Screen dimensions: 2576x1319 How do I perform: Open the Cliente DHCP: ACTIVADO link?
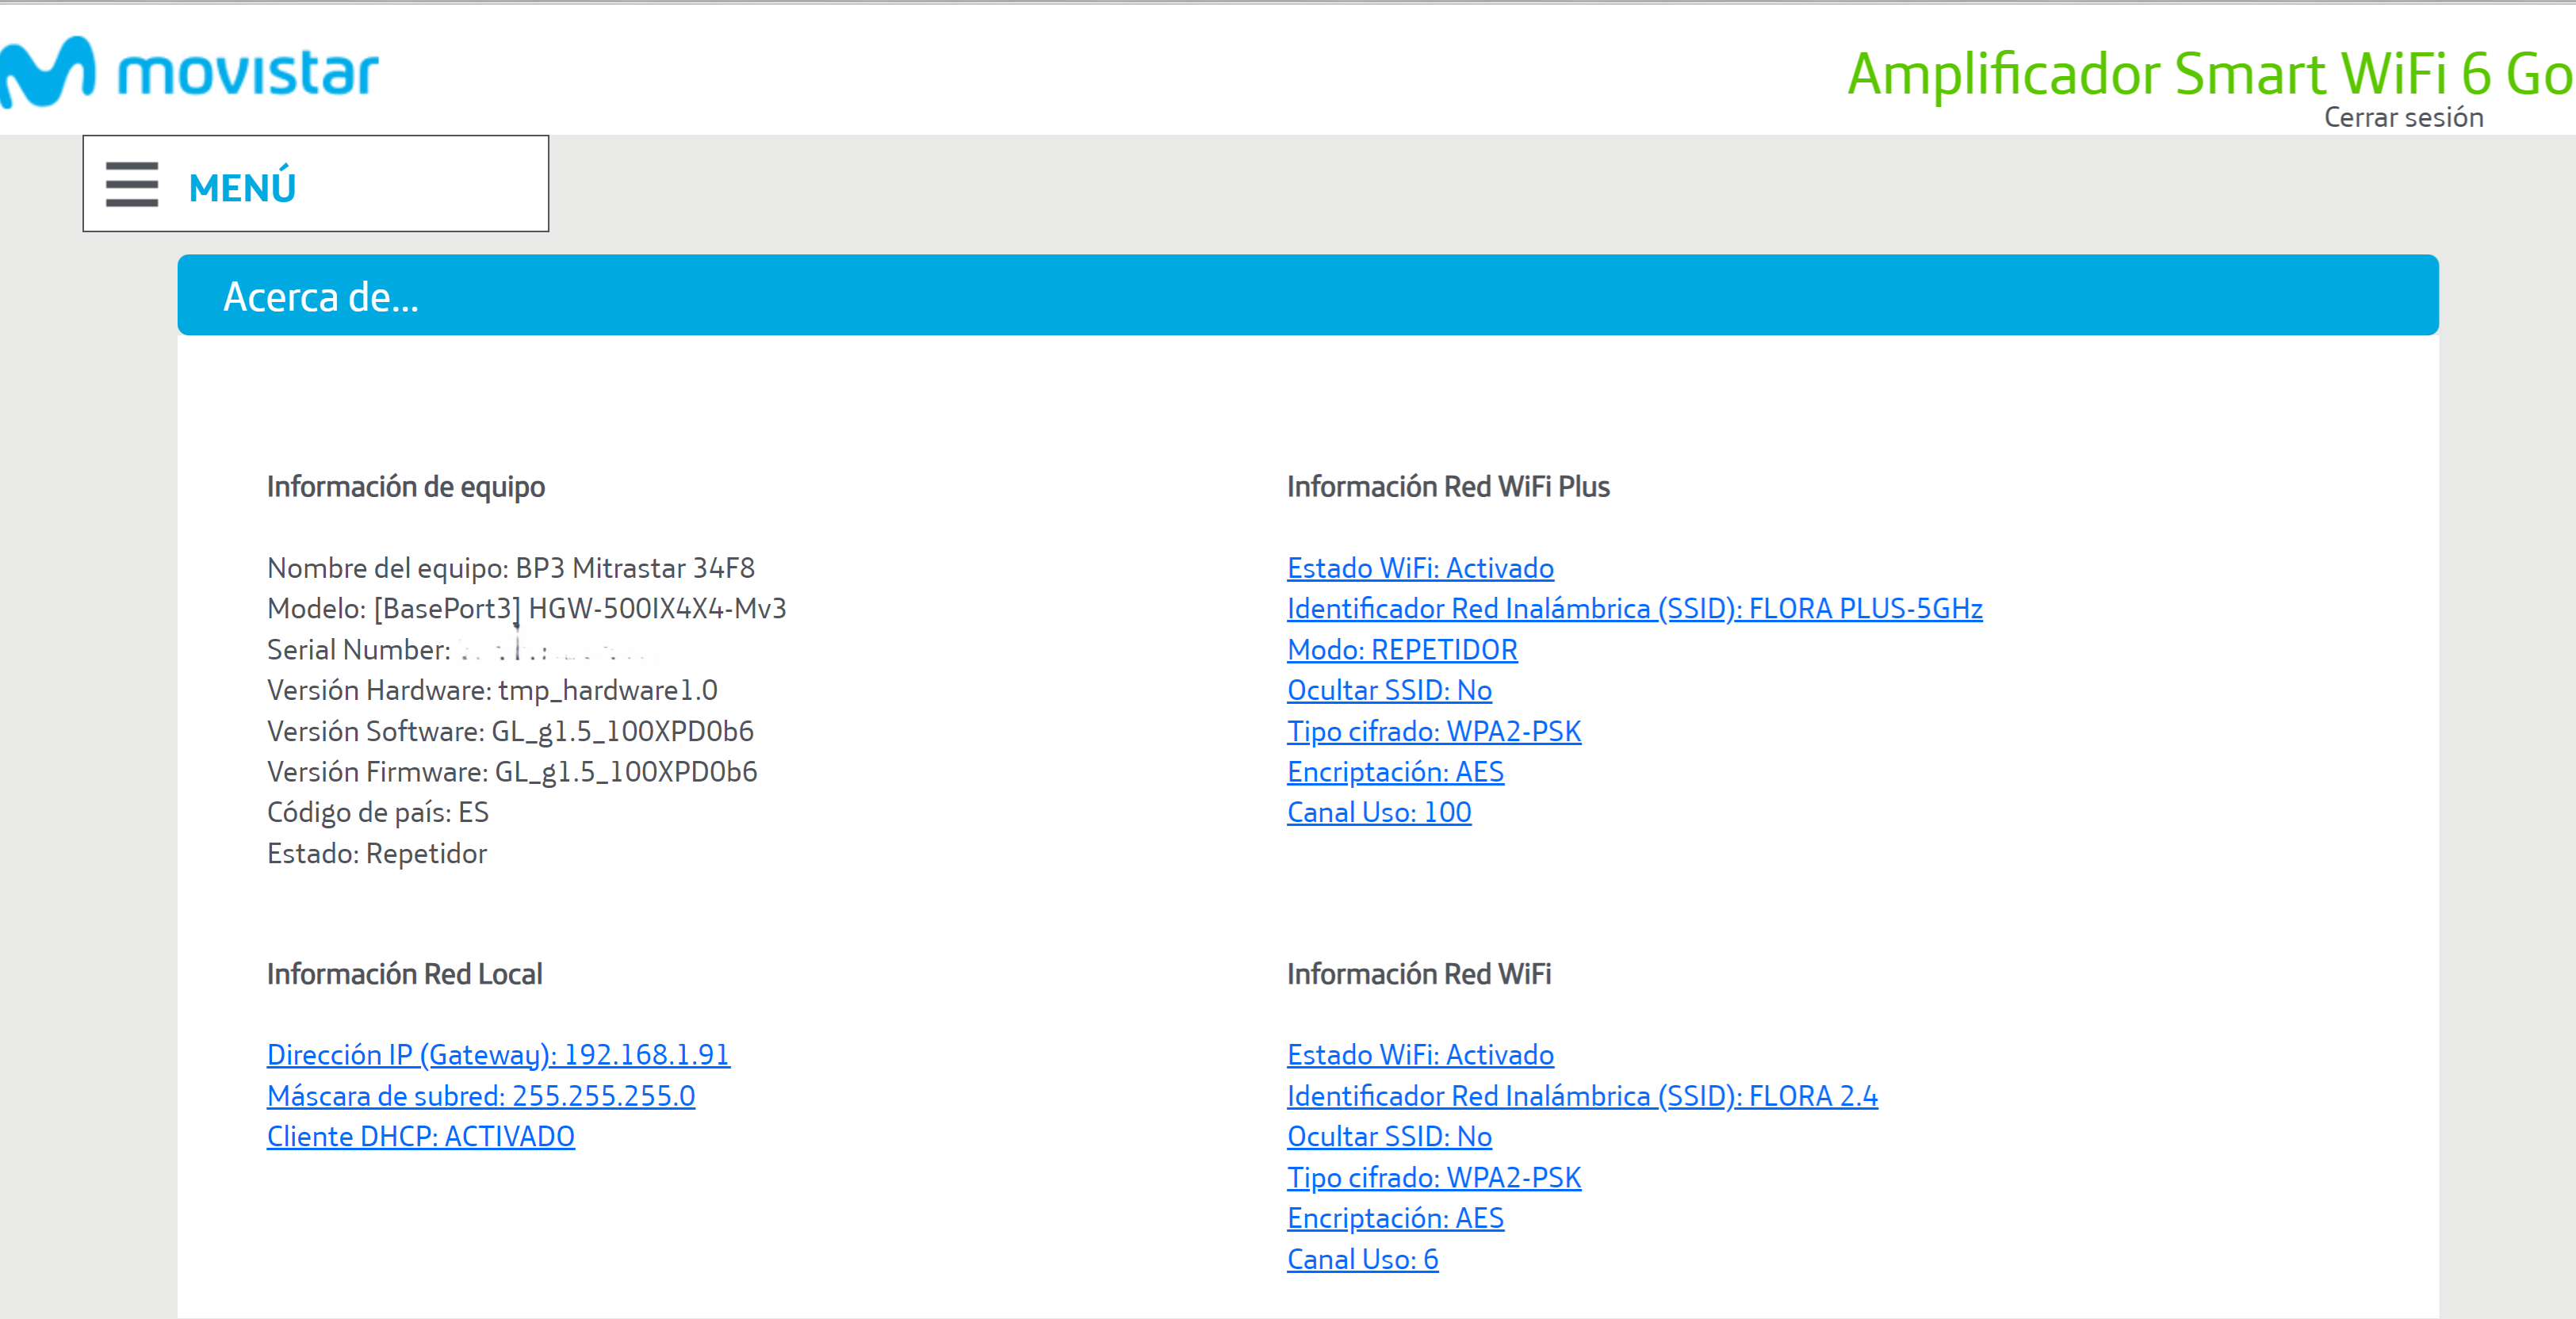point(421,1137)
